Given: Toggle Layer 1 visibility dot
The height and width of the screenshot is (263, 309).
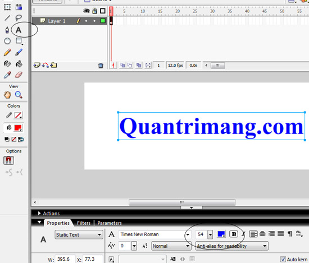Looking at the screenshot, I should point(86,21).
